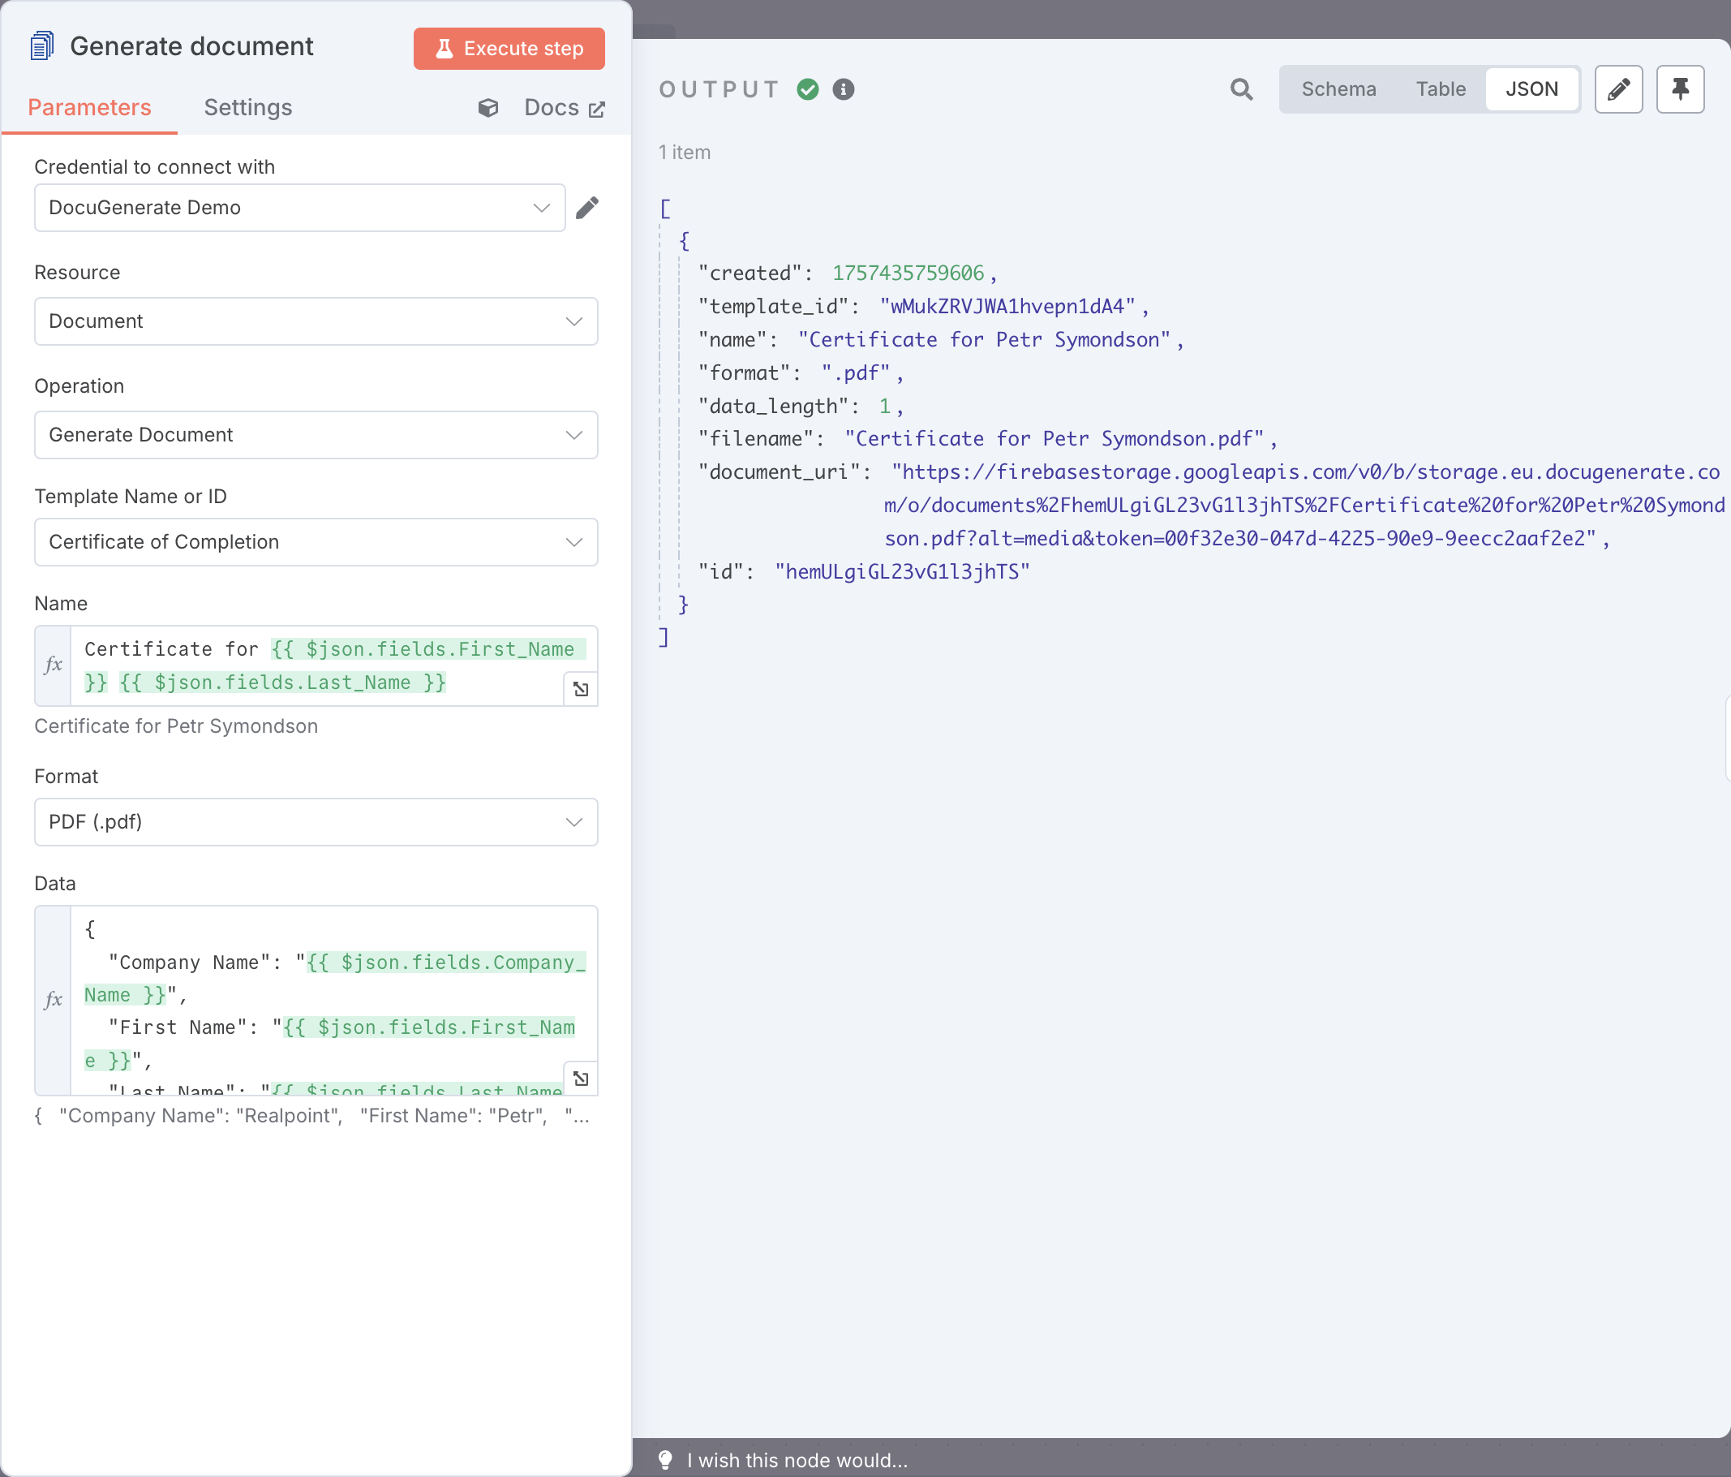Screen dimensions: 1731x1477
Task: Click the cube package icon beside Docs
Action: (x=488, y=108)
